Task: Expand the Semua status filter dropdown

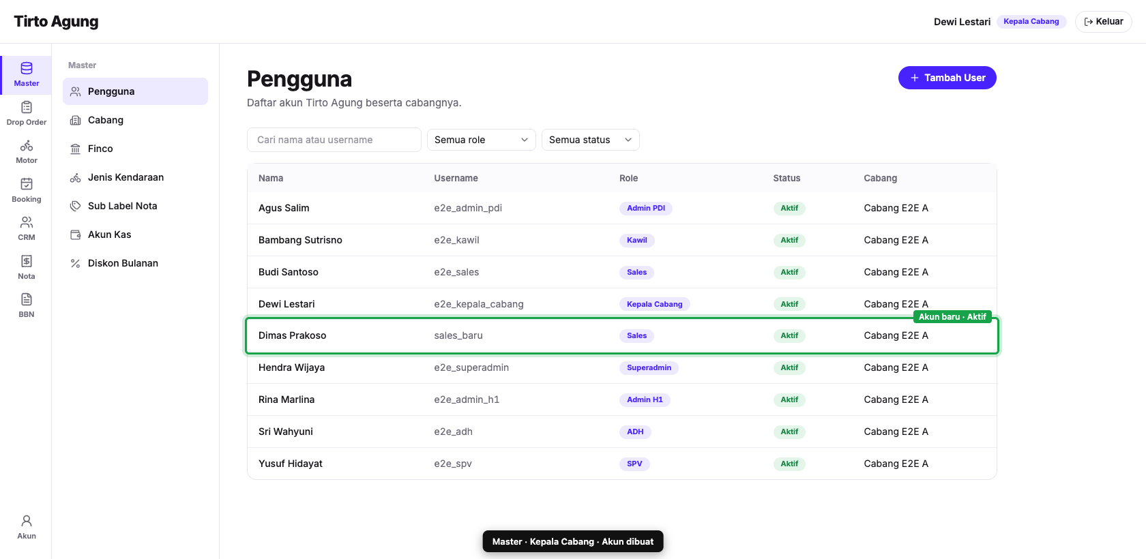Action: [x=591, y=140]
